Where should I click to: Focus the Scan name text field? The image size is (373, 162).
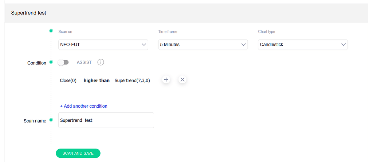tap(106, 120)
